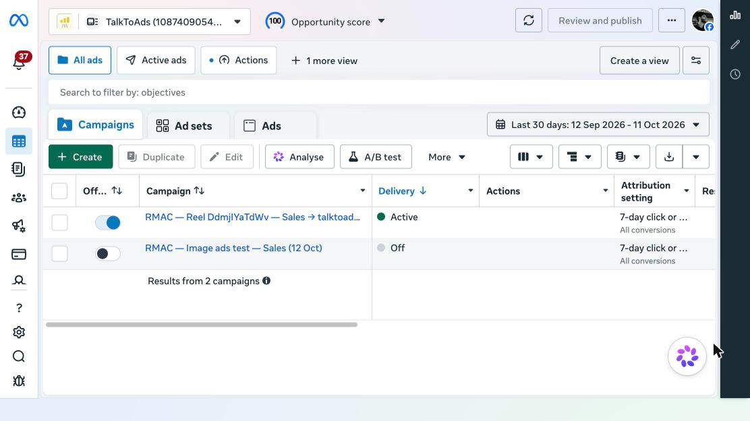Select the All ads view

(x=80, y=60)
